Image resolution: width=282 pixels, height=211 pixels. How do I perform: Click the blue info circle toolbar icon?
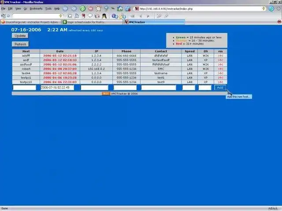pos(115,16)
